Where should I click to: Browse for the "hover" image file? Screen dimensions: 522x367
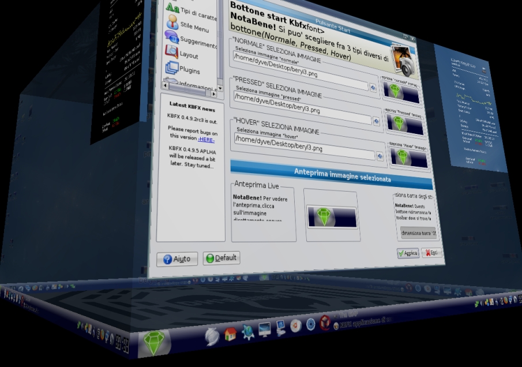pyautogui.click(x=380, y=156)
